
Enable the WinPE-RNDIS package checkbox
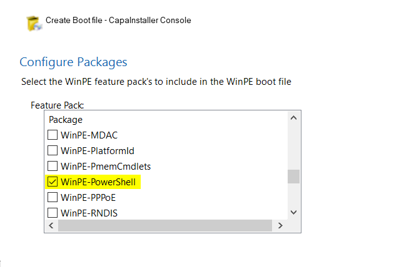[x=53, y=213]
